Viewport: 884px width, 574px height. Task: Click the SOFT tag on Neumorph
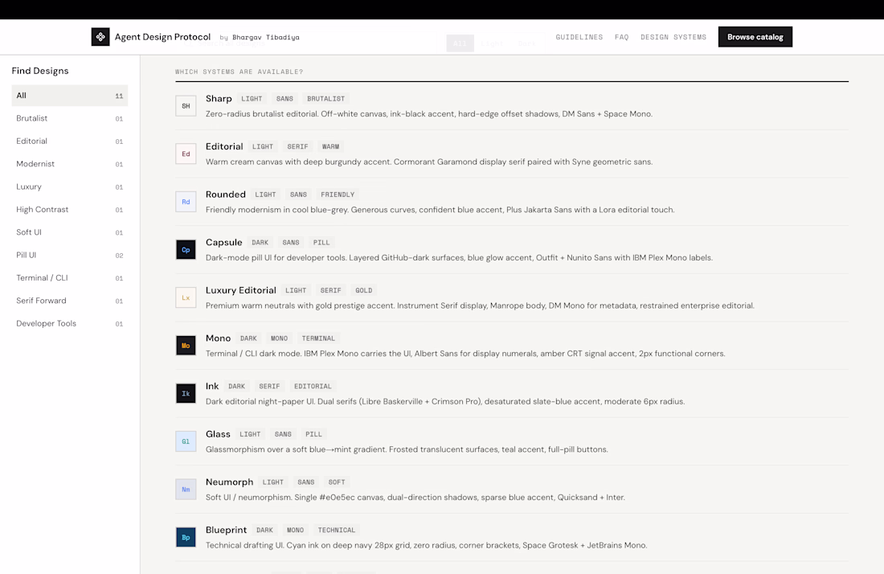(x=337, y=482)
